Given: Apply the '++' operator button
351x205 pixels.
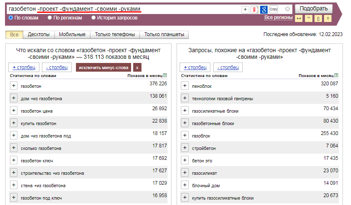Looking at the screenshot, I should point(299,18).
